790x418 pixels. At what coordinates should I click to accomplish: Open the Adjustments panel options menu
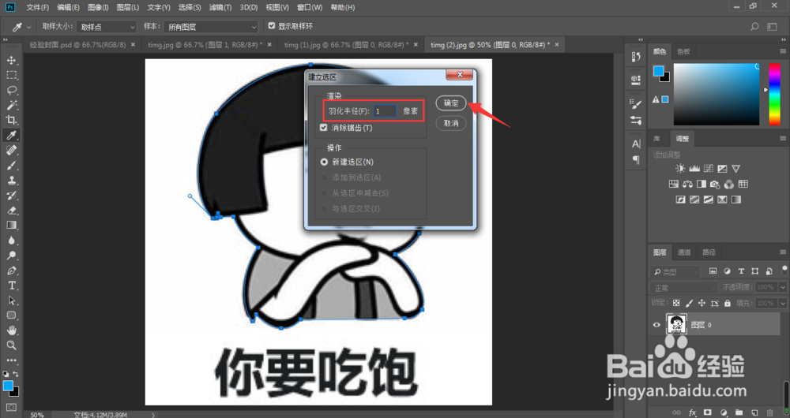tap(782, 138)
